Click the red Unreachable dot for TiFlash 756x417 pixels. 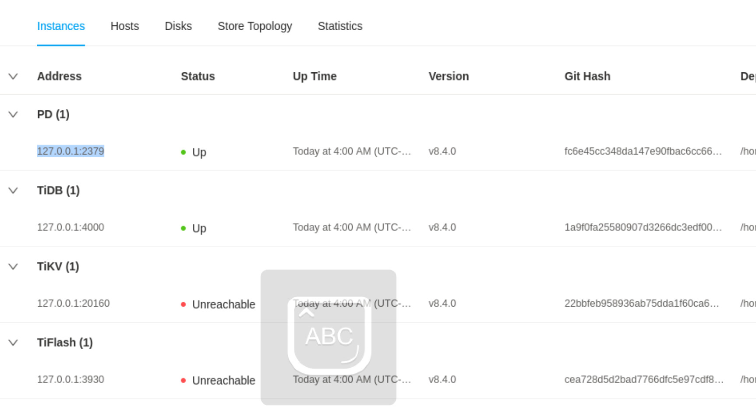(183, 381)
